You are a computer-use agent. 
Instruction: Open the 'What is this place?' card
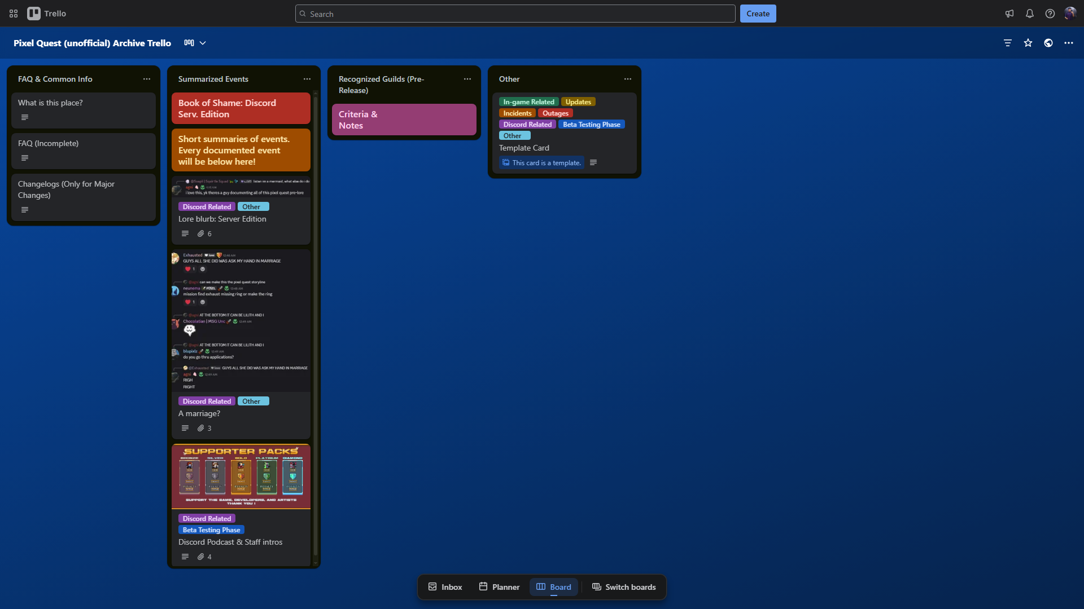click(83, 110)
